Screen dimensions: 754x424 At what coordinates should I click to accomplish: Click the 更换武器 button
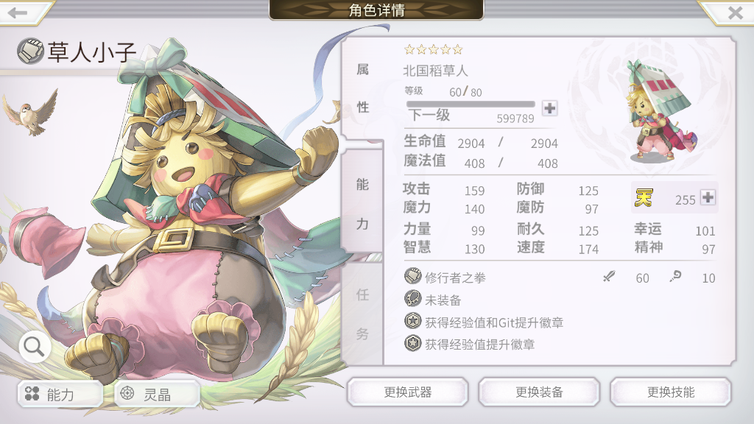tap(407, 392)
